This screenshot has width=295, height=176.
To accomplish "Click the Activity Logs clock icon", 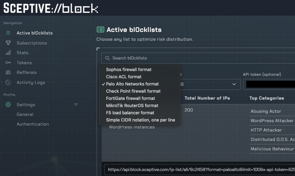I will (x=8, y=82).
